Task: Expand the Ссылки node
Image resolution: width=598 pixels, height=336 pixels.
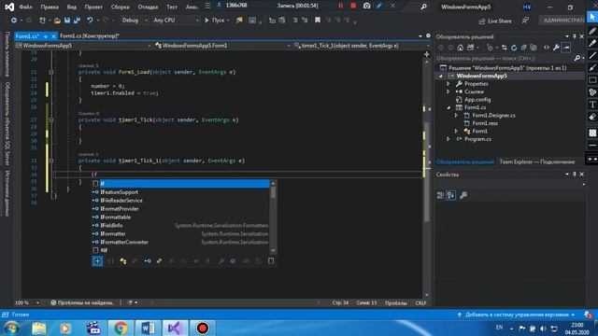Action: (448, 91)
